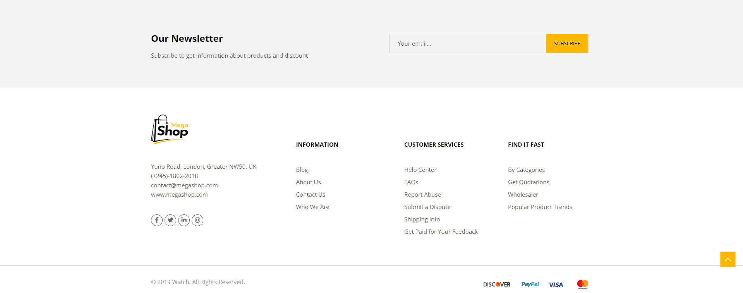743x293 pixels.
Task: Click the Subscribe button
Action: click(x=567, y=43)
